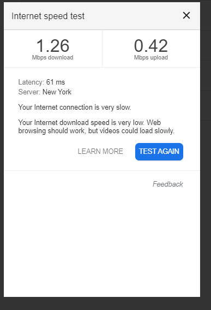Screen dimensions: 211x310
Task: Click the connection is very slow message
Action: pyautogui.click(x=75, y=108)
